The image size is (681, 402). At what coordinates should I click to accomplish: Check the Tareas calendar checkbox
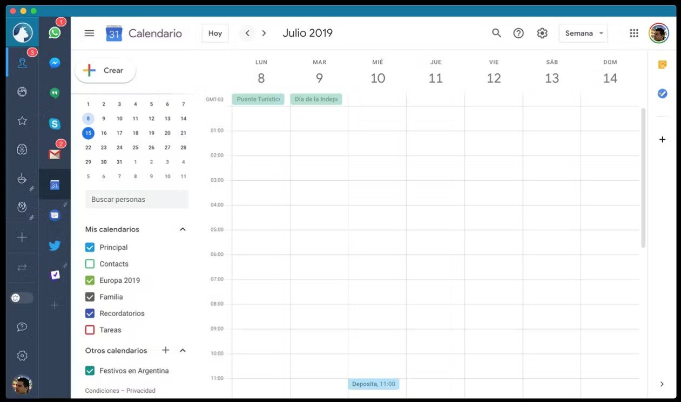[90, 330]
